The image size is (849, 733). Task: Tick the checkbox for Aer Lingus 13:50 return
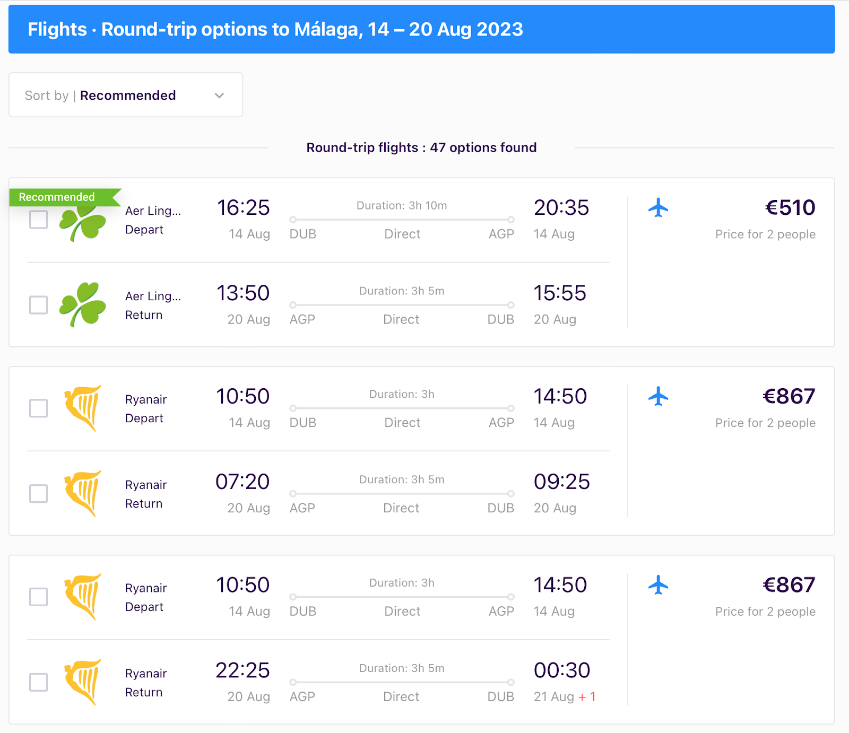tap(38, 305)
